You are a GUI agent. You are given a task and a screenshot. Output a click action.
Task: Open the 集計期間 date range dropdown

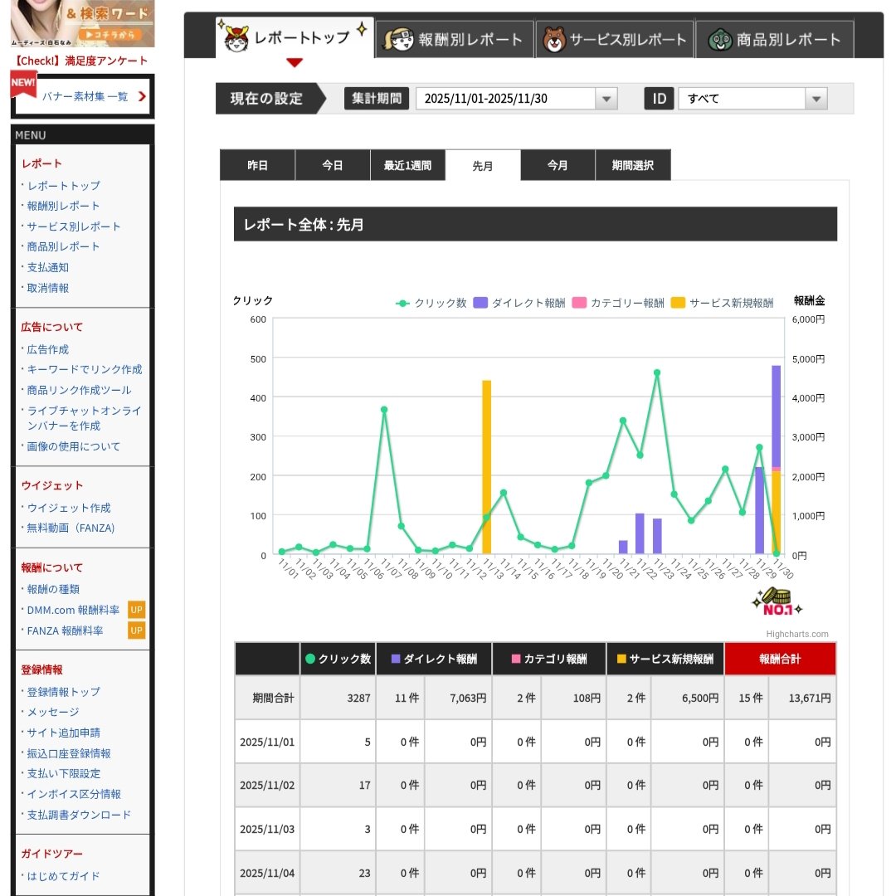click(516, 98)
